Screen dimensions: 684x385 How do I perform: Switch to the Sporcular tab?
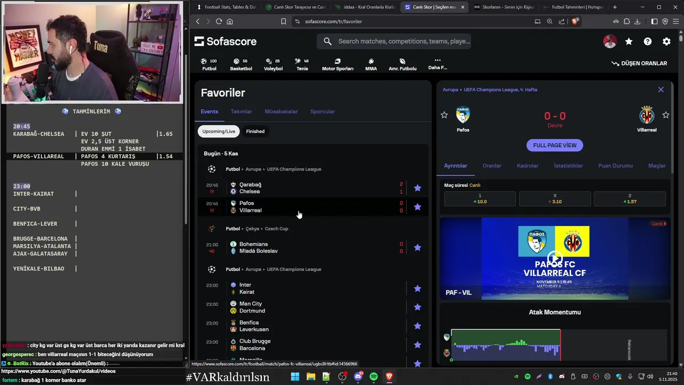click(322, 111)
